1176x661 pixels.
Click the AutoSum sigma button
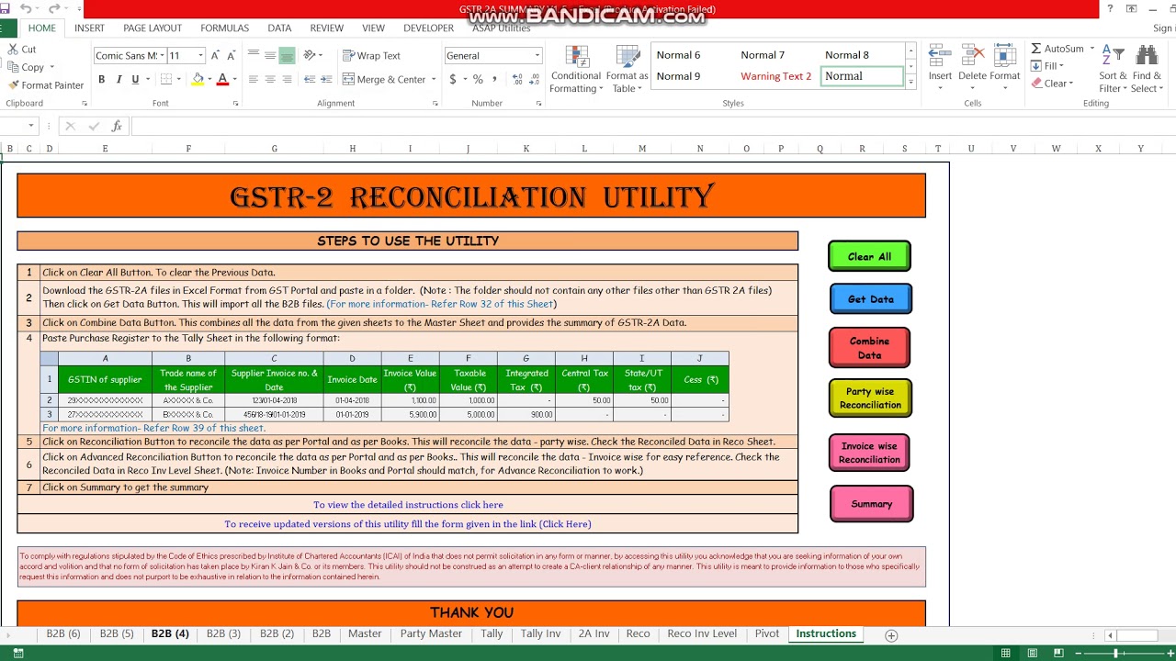[x=1057, y=49]
